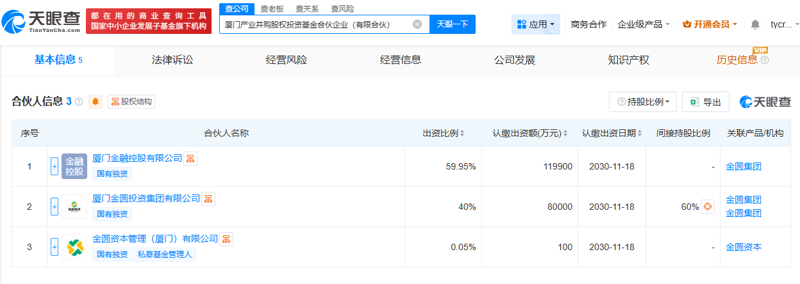The height and width of the screenshot is (284, 800).
Task: Expand row 3 with the plus button
Action: (x=54, y=247)
